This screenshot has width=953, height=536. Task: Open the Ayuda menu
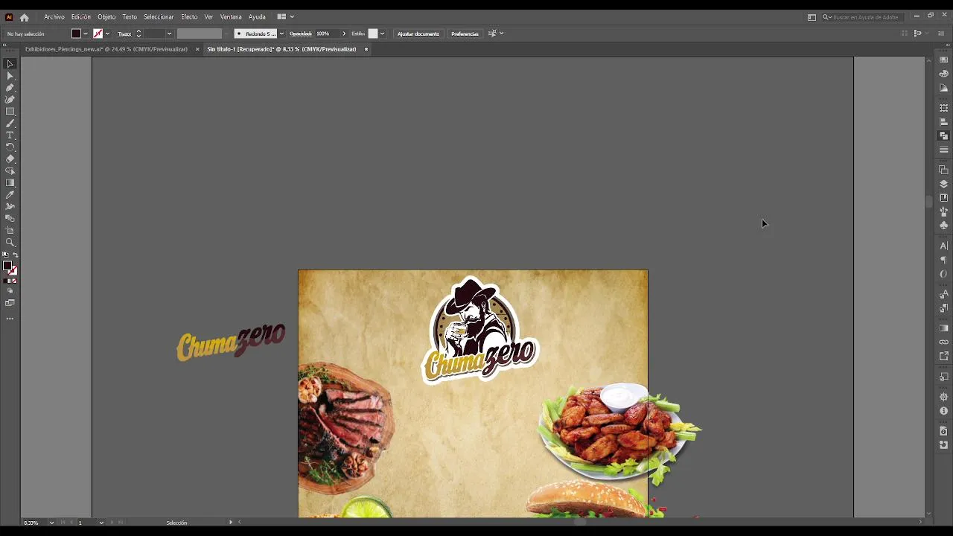257,17
